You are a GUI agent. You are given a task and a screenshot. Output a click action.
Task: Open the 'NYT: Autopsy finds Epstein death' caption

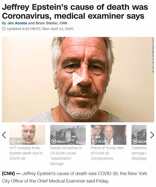coord(26,153)
